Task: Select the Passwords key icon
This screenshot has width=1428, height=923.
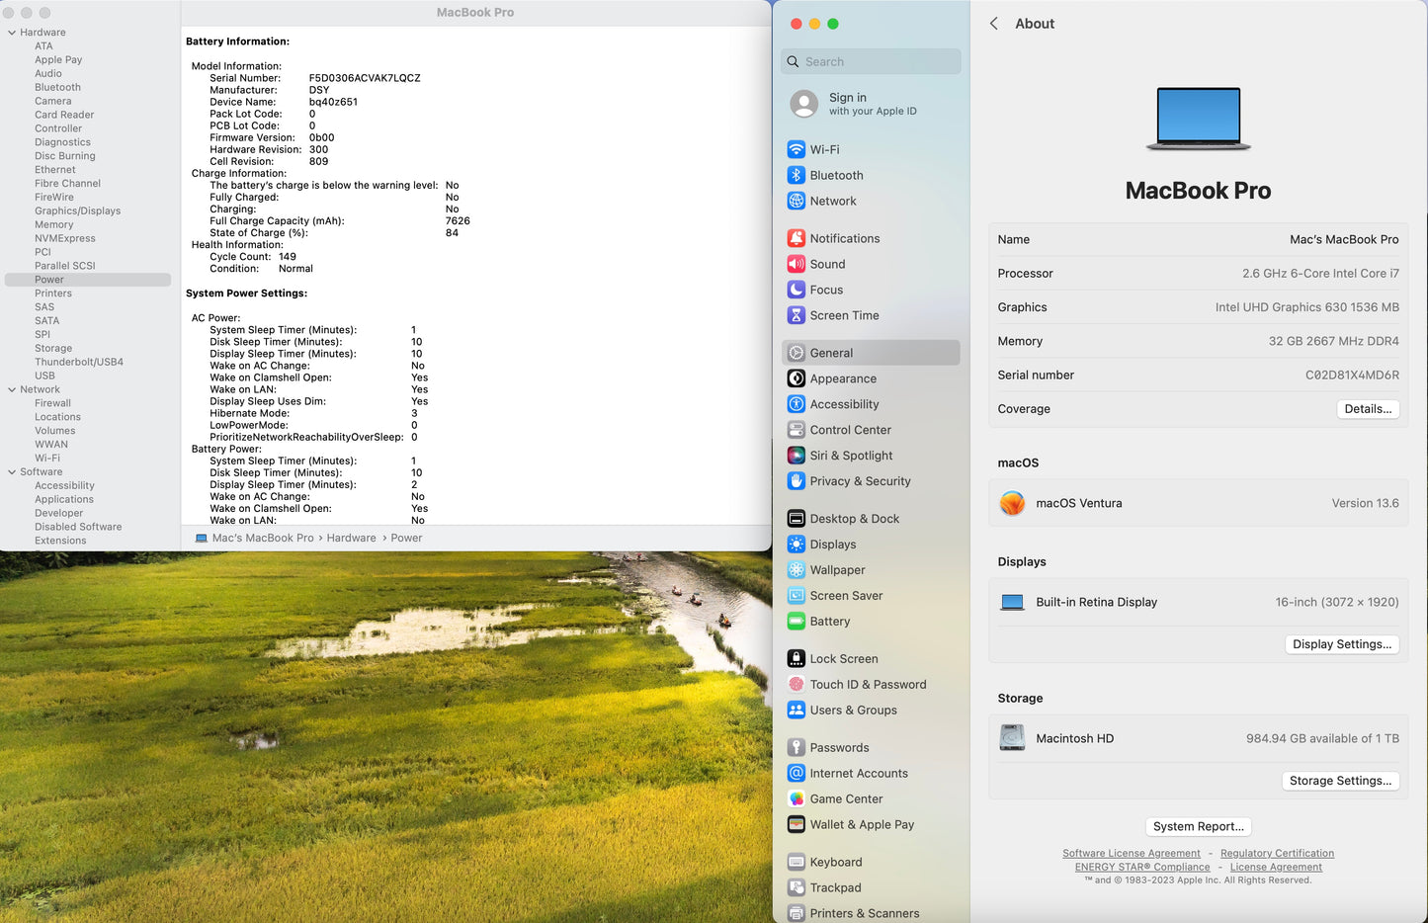Action: tap(797, 748)
